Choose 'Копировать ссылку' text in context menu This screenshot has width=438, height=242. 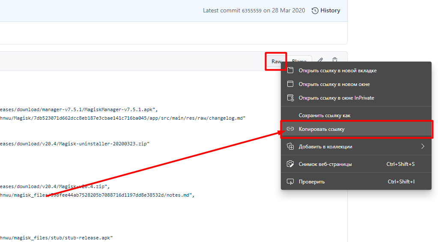click(x=322, y=129)
